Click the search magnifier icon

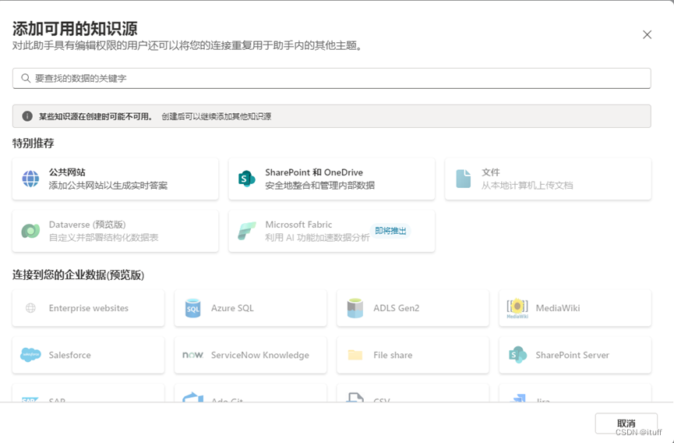click(x=26, y=78)
